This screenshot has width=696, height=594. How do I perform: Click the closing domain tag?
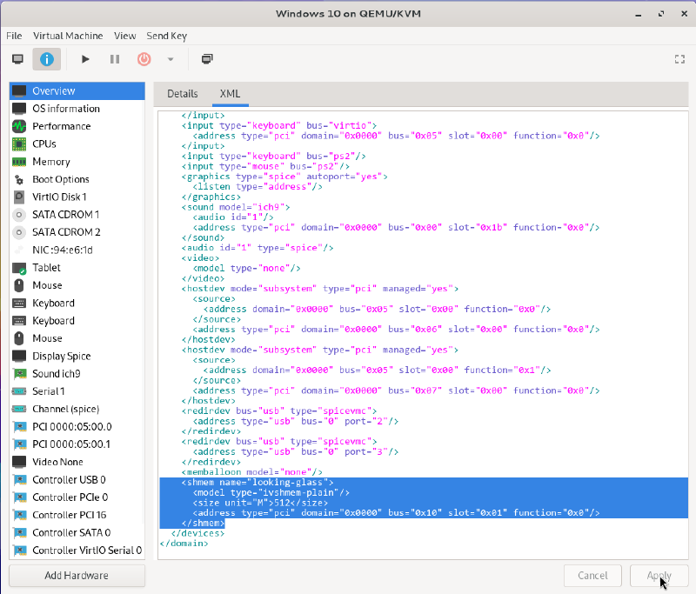184,544
